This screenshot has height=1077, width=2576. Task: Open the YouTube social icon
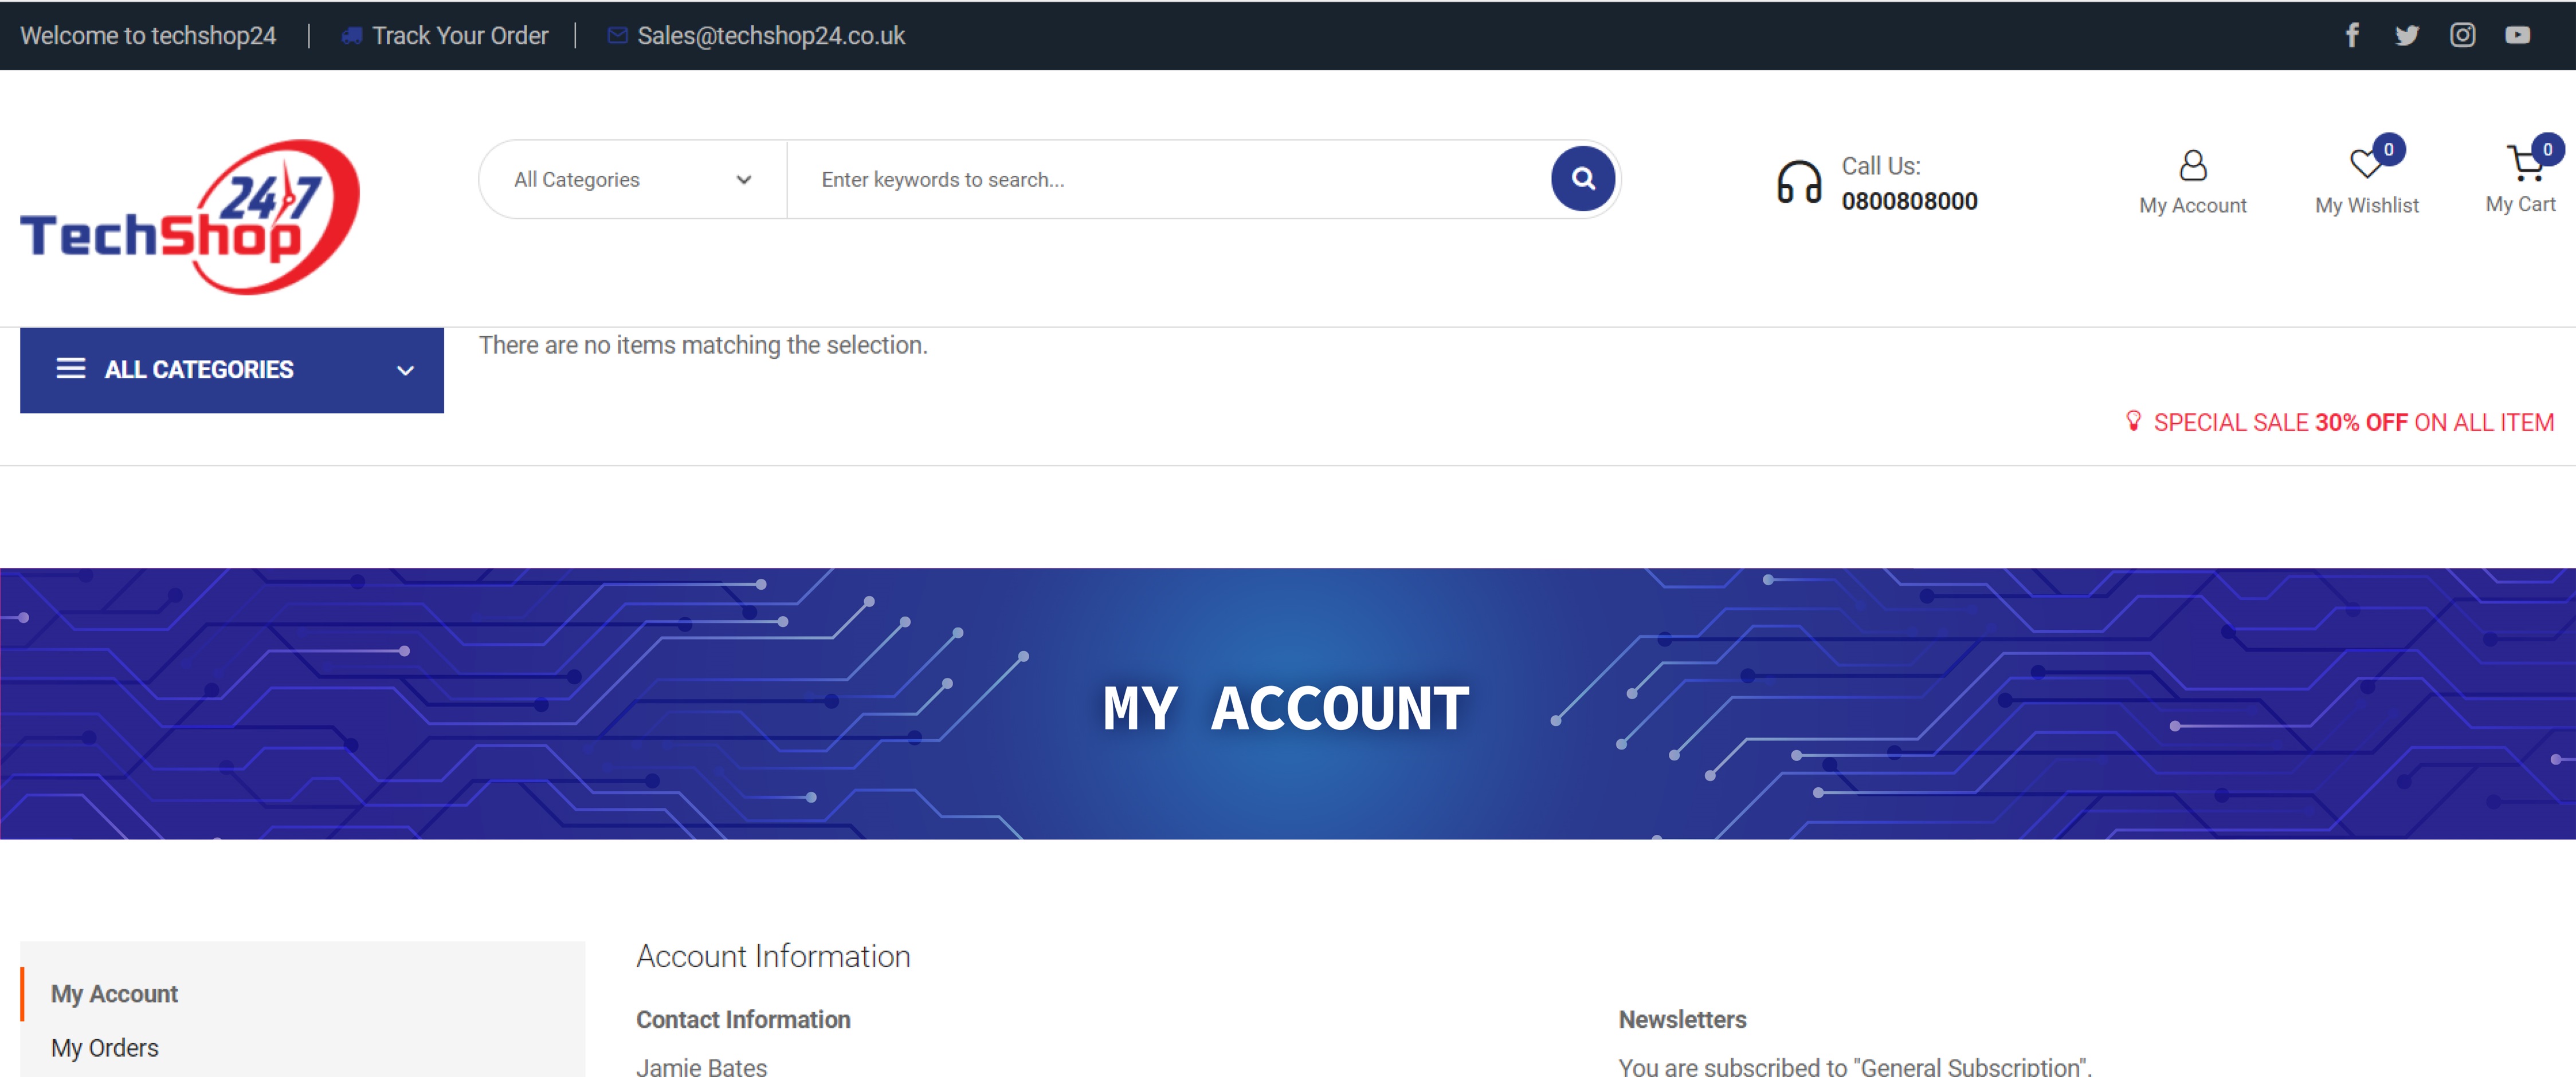point(2516,36)
